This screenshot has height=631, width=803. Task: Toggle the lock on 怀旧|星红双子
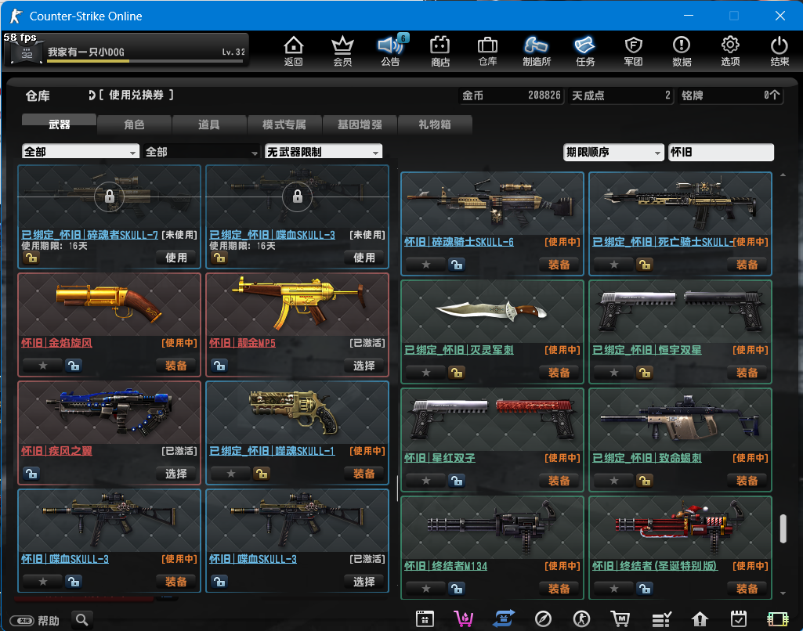pos(457,481)
